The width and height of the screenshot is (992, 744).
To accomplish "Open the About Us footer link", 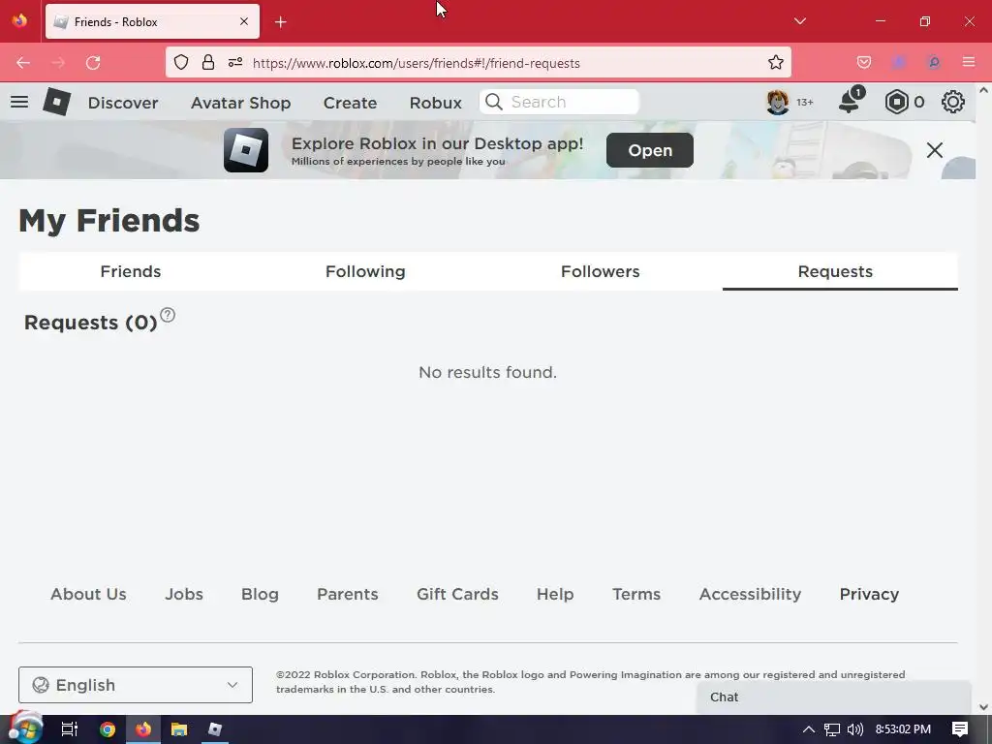I will pyautogui.click(x=88, y=594).
